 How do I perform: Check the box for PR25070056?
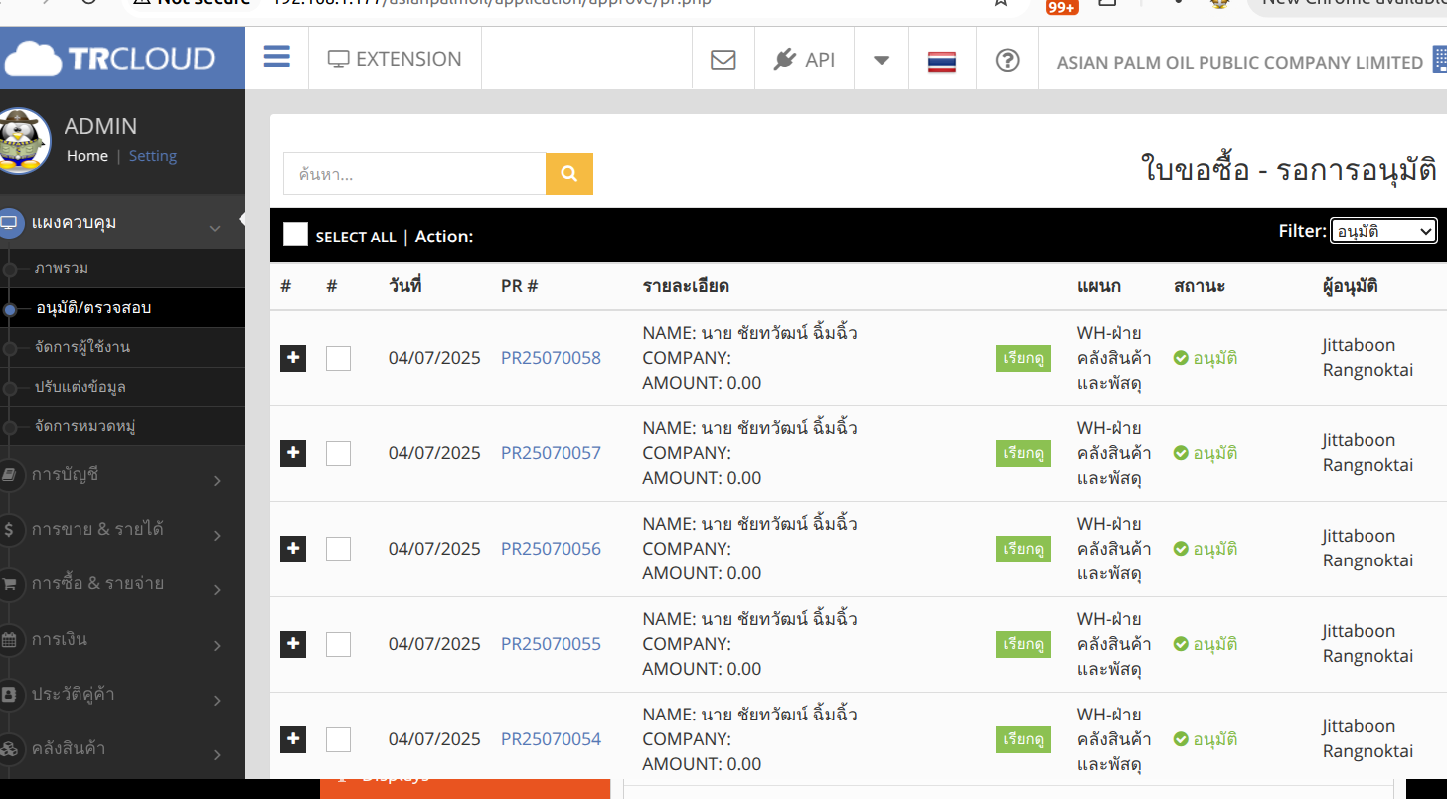point(338,549)
